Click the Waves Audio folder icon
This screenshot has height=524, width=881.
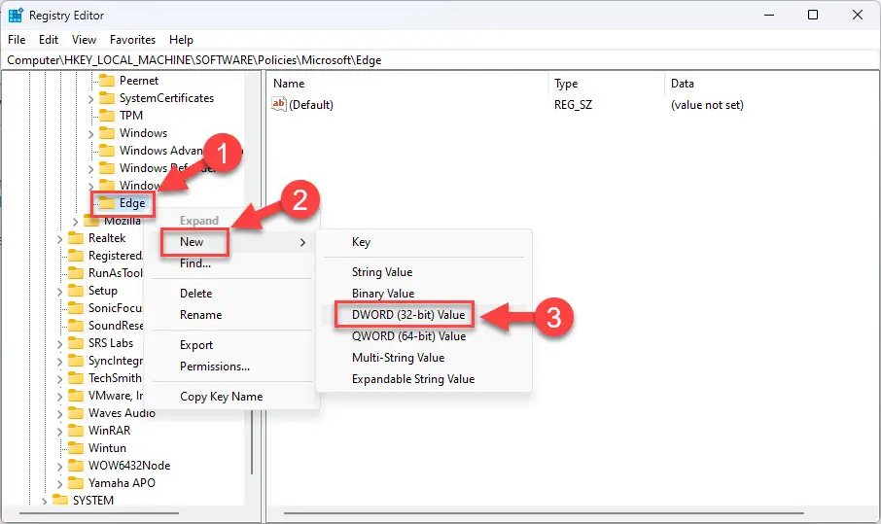(76, 413)
